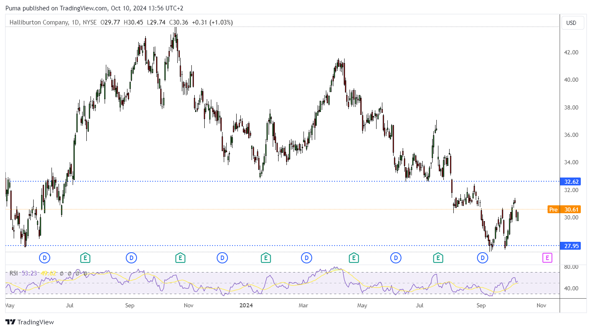Click the earnings E marker near late April 2024

click(354, 258)
